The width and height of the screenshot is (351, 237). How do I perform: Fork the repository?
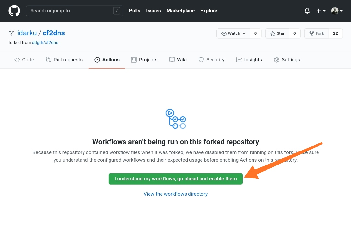coord(317,33)
